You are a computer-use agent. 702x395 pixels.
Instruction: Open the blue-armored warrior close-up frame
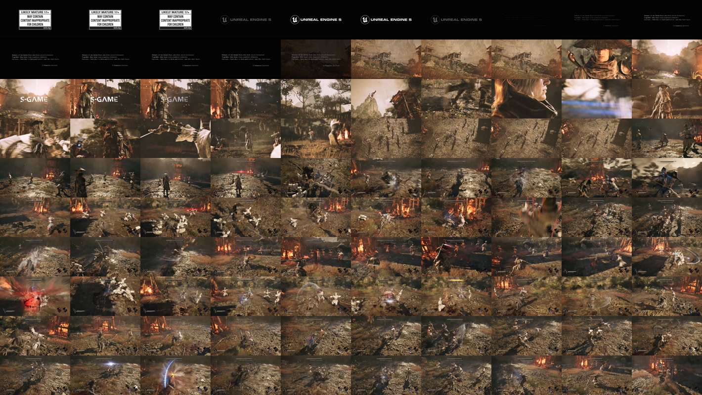point(667,178)
